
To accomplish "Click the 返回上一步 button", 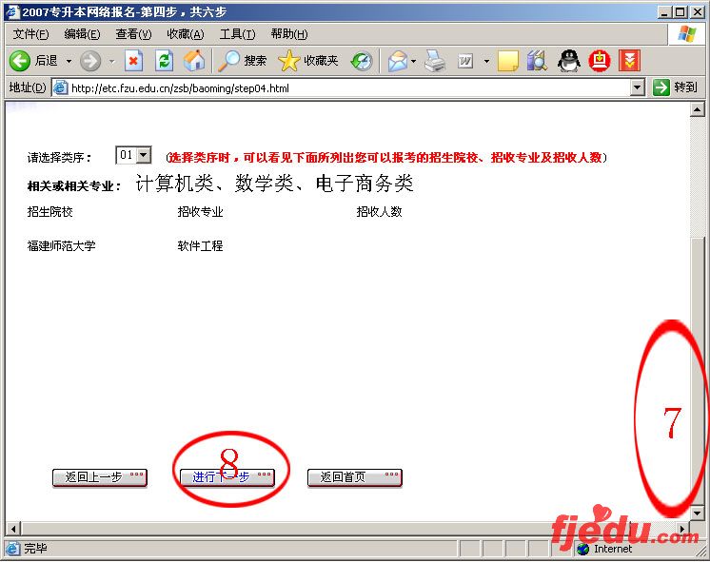I will click(x=100, y=477).
